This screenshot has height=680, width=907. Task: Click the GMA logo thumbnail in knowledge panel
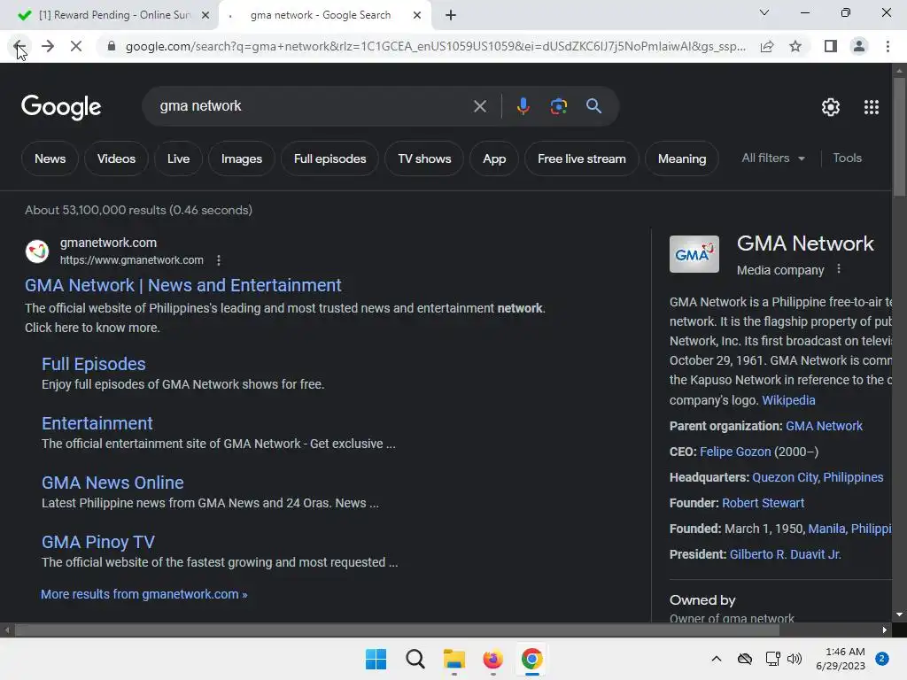(694, 254)
